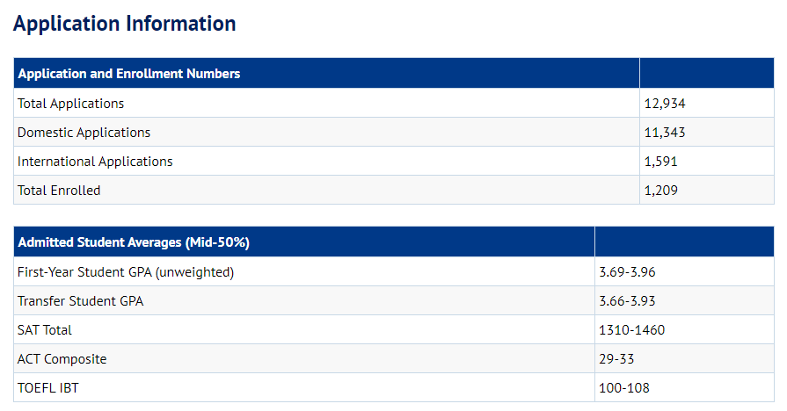Select the 1310-1460 SAT score range
Screen dimensions: 787x411
coord(631,330)
